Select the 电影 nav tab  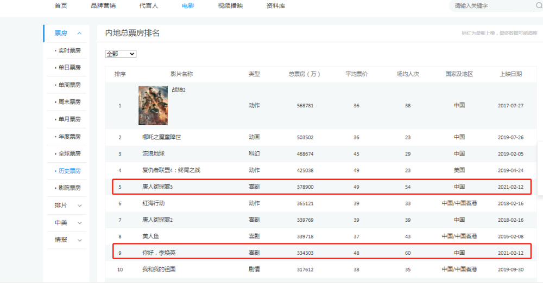click(x=188, y=5)
